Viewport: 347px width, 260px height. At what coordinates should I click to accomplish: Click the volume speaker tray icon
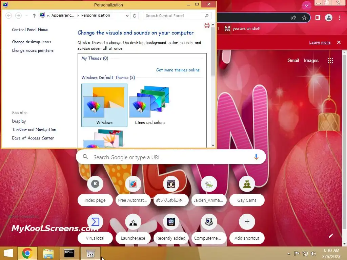coord(313,254)
